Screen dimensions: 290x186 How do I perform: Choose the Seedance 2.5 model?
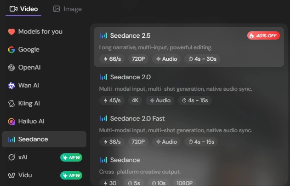coord(189,47)
